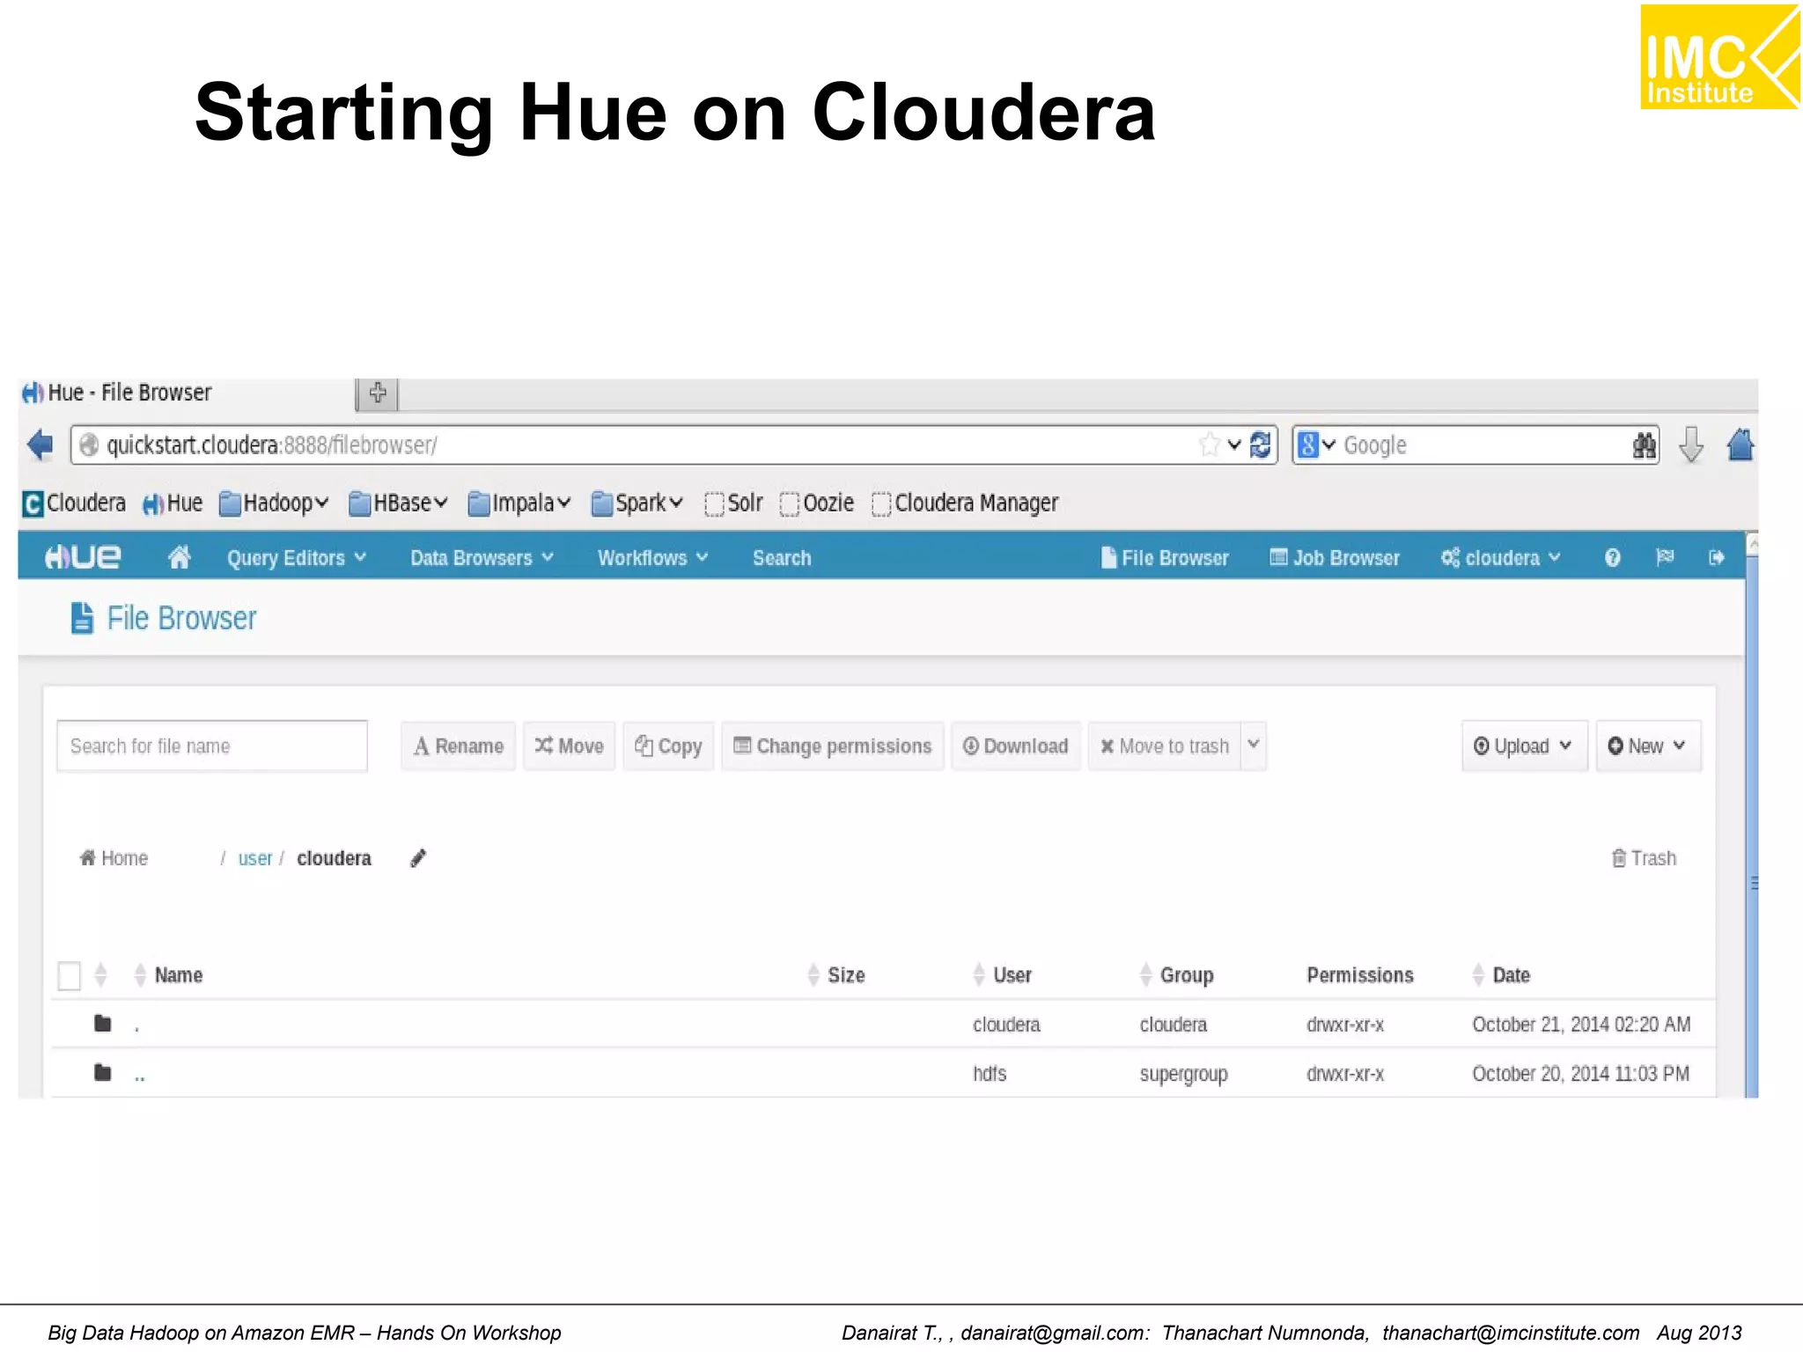Viewport: 1803px width, 1352px height.
Task: Sort files by Date column
Action: 1501,975
